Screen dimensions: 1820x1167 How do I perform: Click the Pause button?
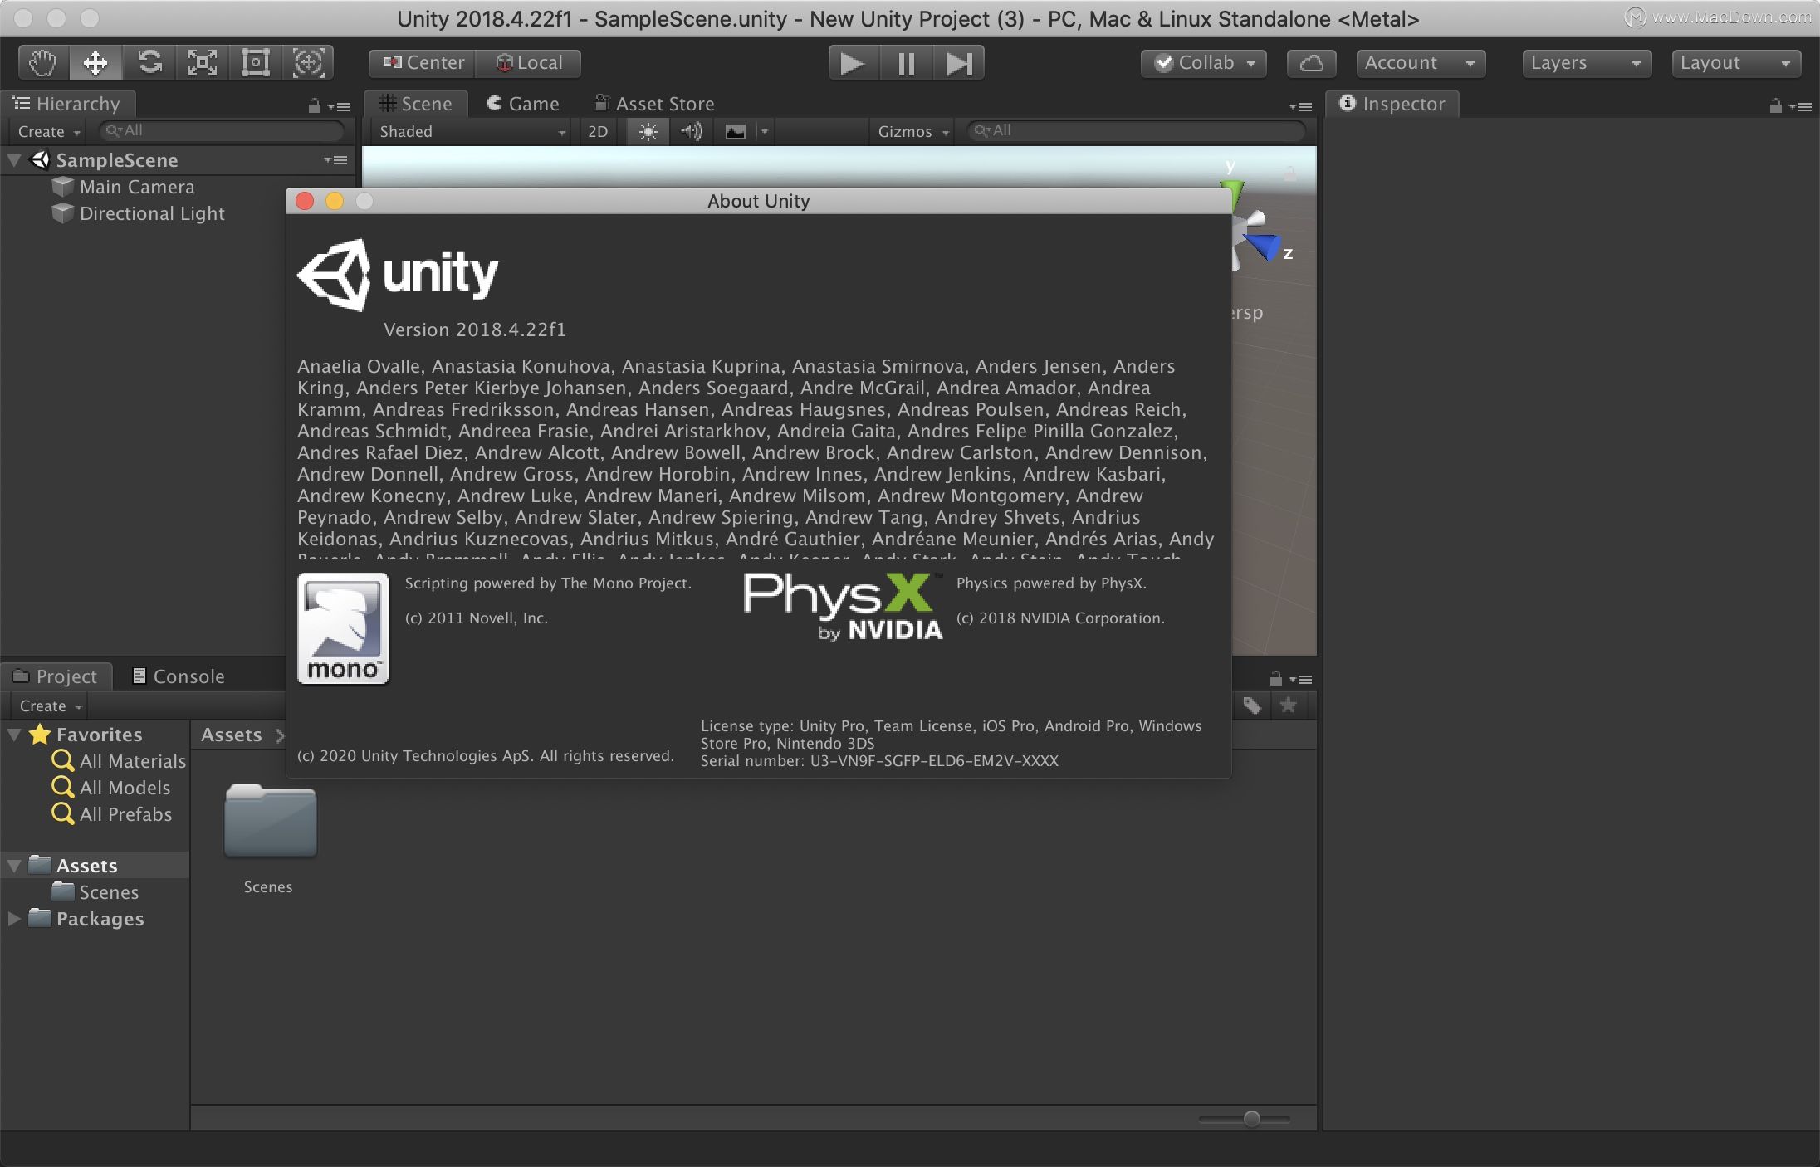point(906,63)
